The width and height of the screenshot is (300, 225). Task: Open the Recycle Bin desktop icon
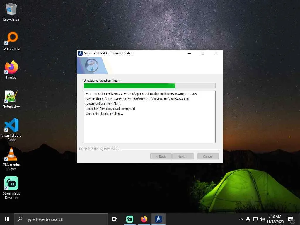(11, 12)
